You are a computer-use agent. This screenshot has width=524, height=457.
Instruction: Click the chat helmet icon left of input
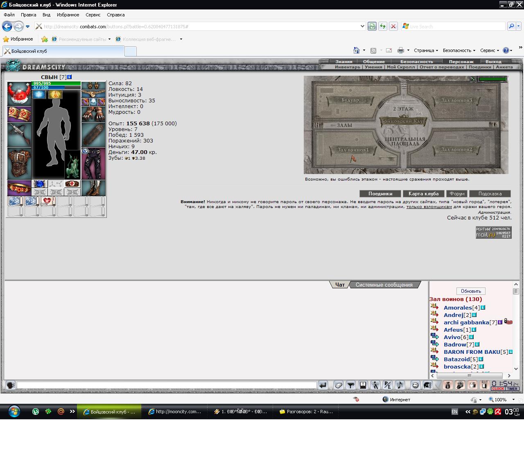(11, 385)
